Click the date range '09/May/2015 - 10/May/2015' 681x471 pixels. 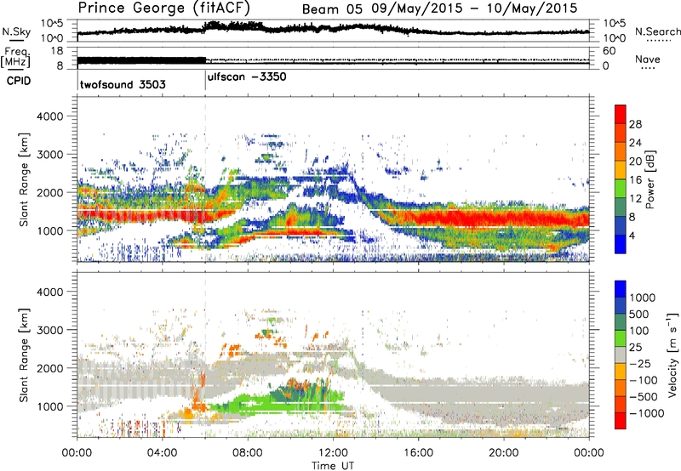click(x=475, y=9)
